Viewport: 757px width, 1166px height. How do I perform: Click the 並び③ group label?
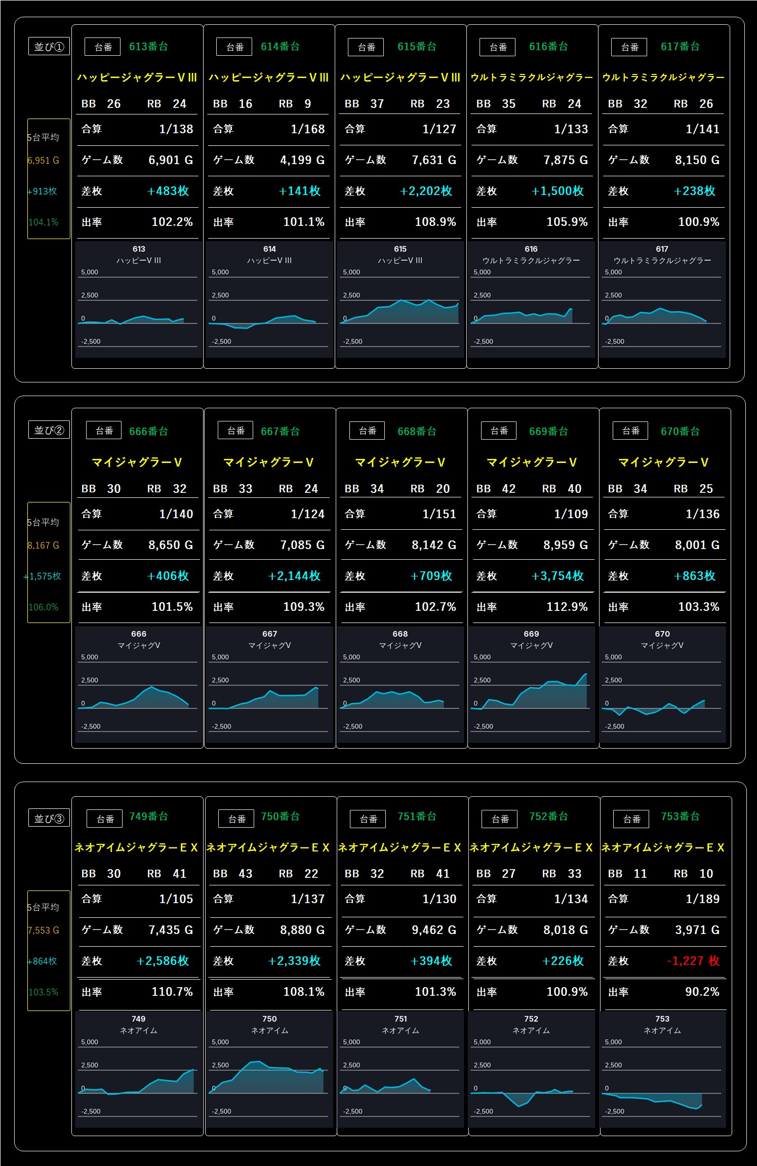pos(49,819)
